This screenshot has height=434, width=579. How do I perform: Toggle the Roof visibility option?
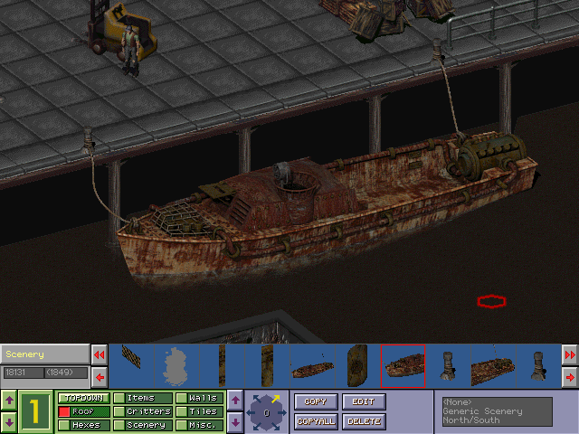tap(84, 411)
